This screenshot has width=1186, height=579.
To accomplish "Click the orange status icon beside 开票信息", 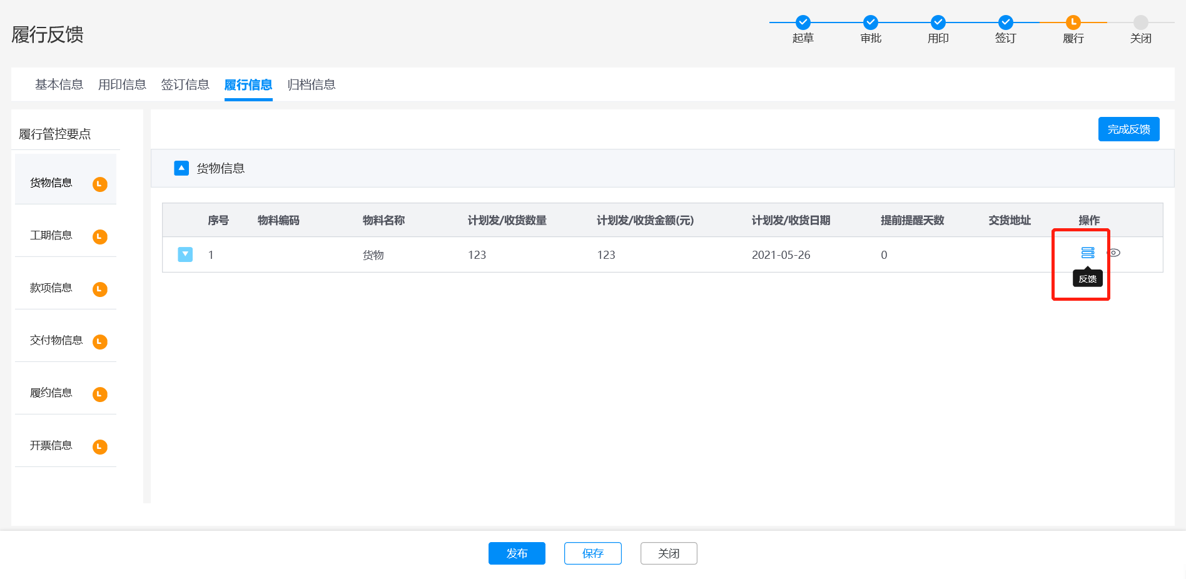I will (x=100, y=446).
